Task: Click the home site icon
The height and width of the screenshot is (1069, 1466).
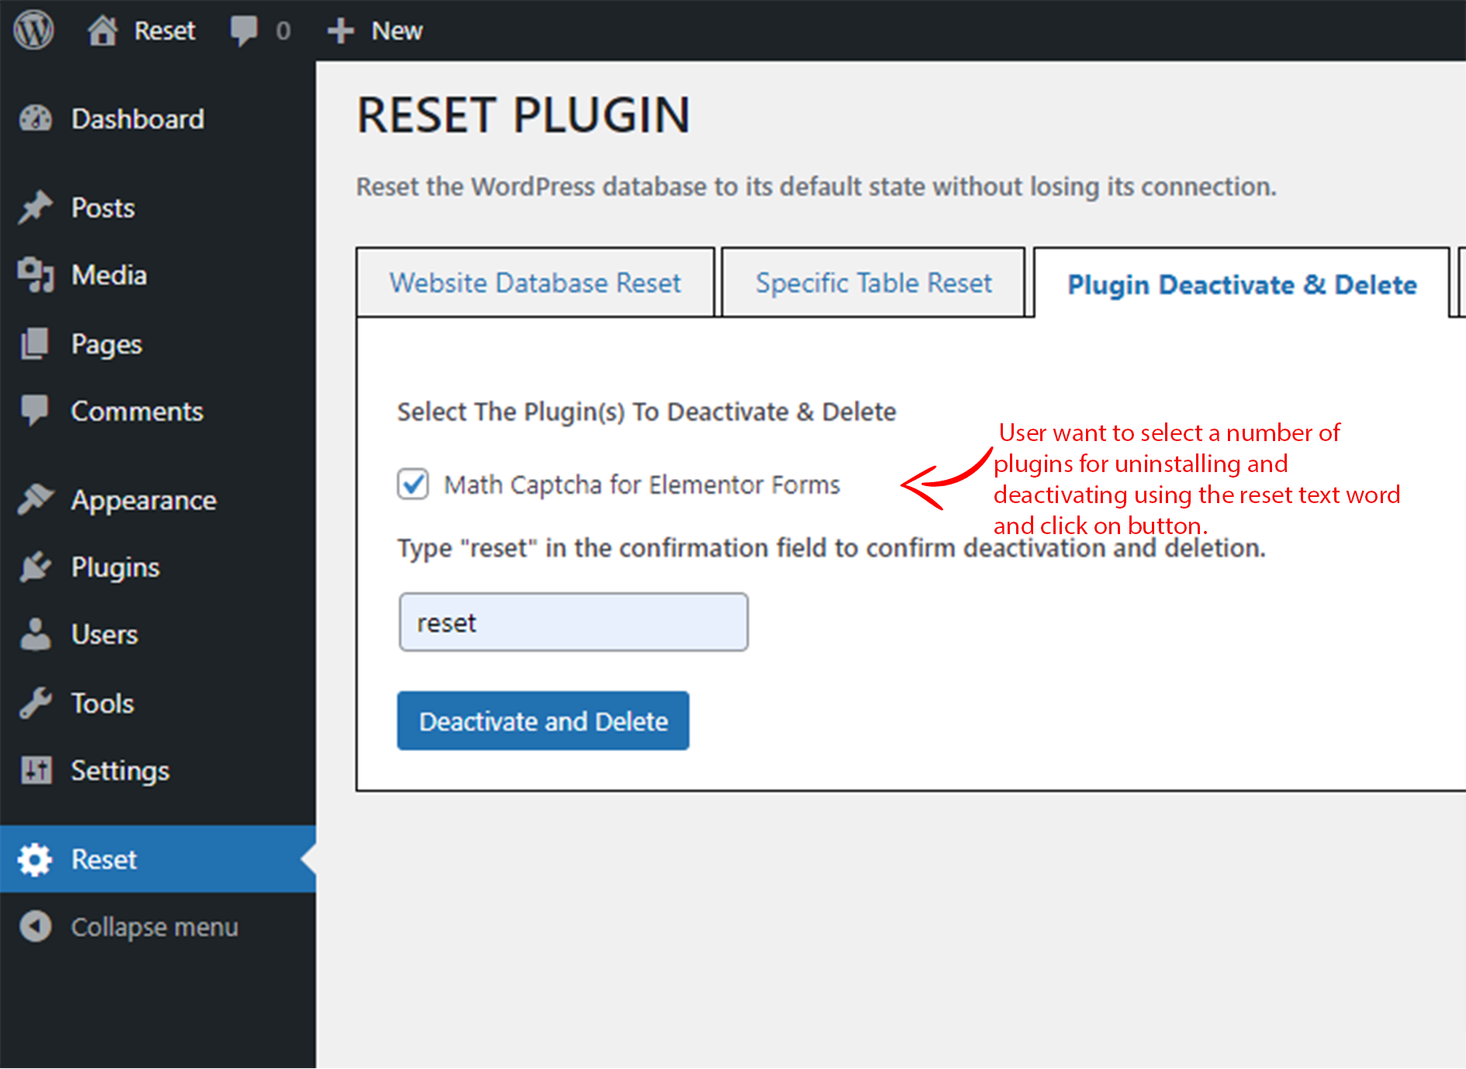Action: click(x=102, y=31)
